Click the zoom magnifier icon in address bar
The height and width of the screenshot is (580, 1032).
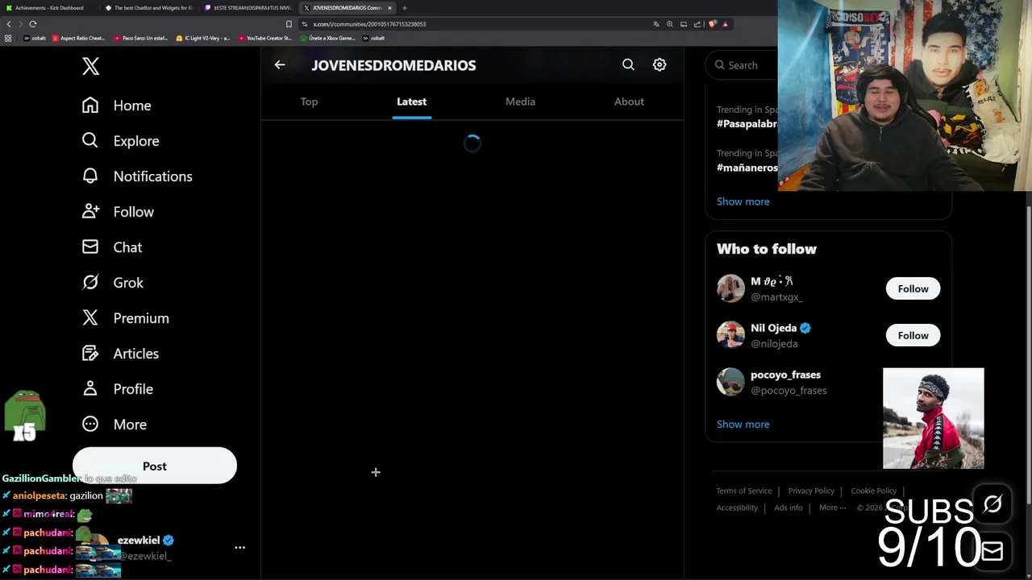pos(670,24)
